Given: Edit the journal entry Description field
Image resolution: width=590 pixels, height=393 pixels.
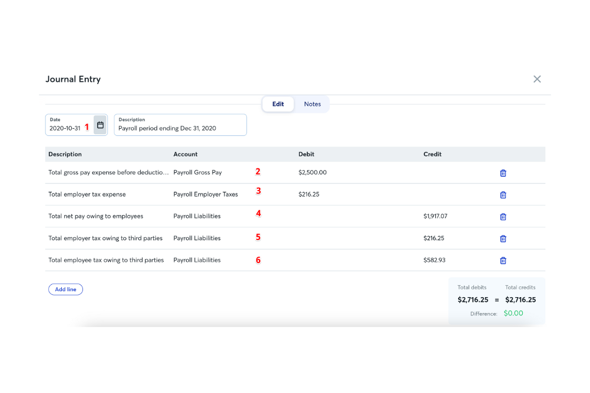Looking at the screenshot, I should [x=180, y=128].
